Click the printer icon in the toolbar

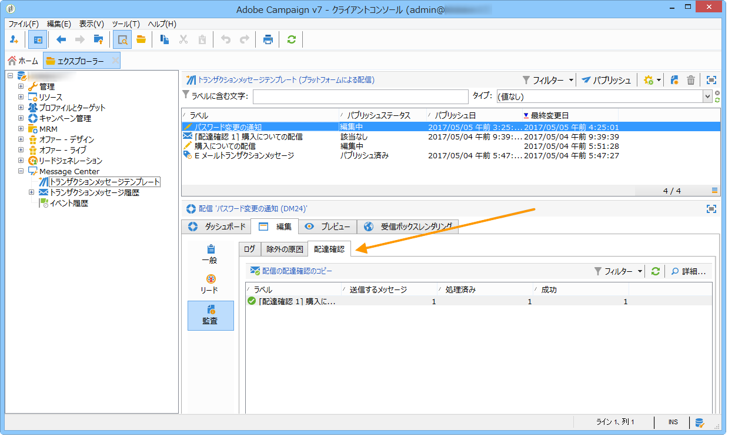pyautogui.click(x=268, y=39)
